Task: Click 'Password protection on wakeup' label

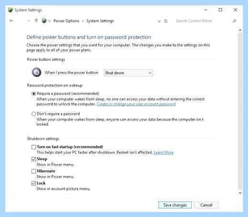Action: (55, 85)
